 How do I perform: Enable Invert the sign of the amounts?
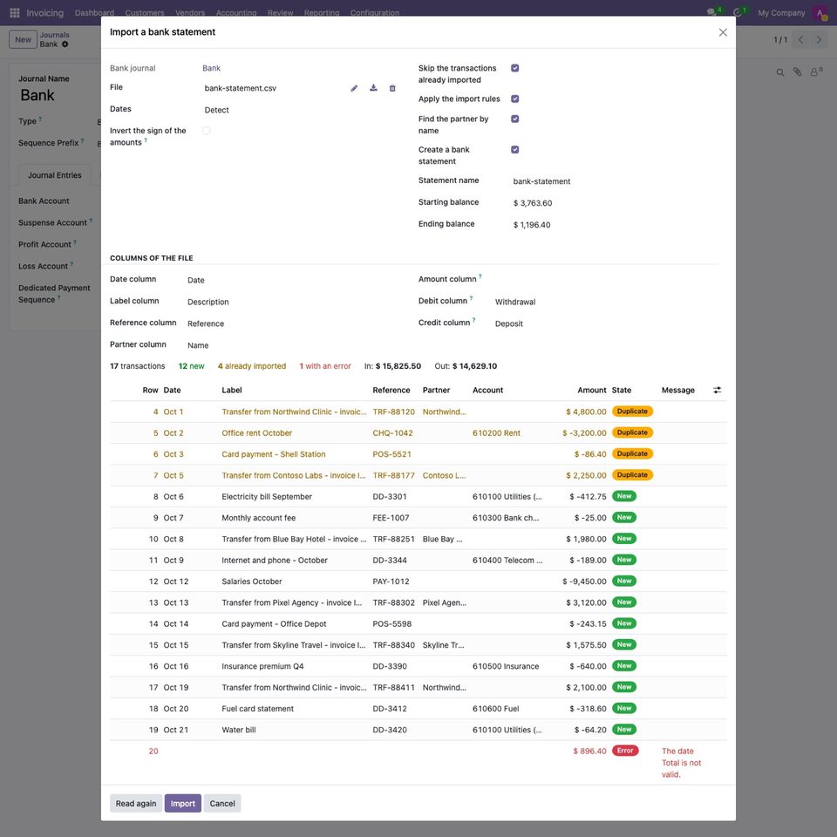(x=206, y=131)
